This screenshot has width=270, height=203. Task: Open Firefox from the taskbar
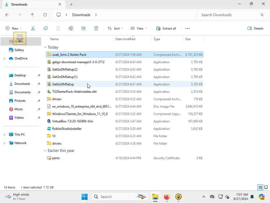(167, 197)
